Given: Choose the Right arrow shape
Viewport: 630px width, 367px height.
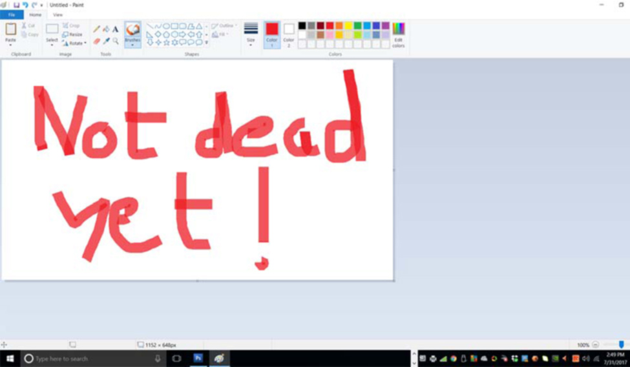Looking at the screenshot, I should pyautogui.click(x=182, y=34).
